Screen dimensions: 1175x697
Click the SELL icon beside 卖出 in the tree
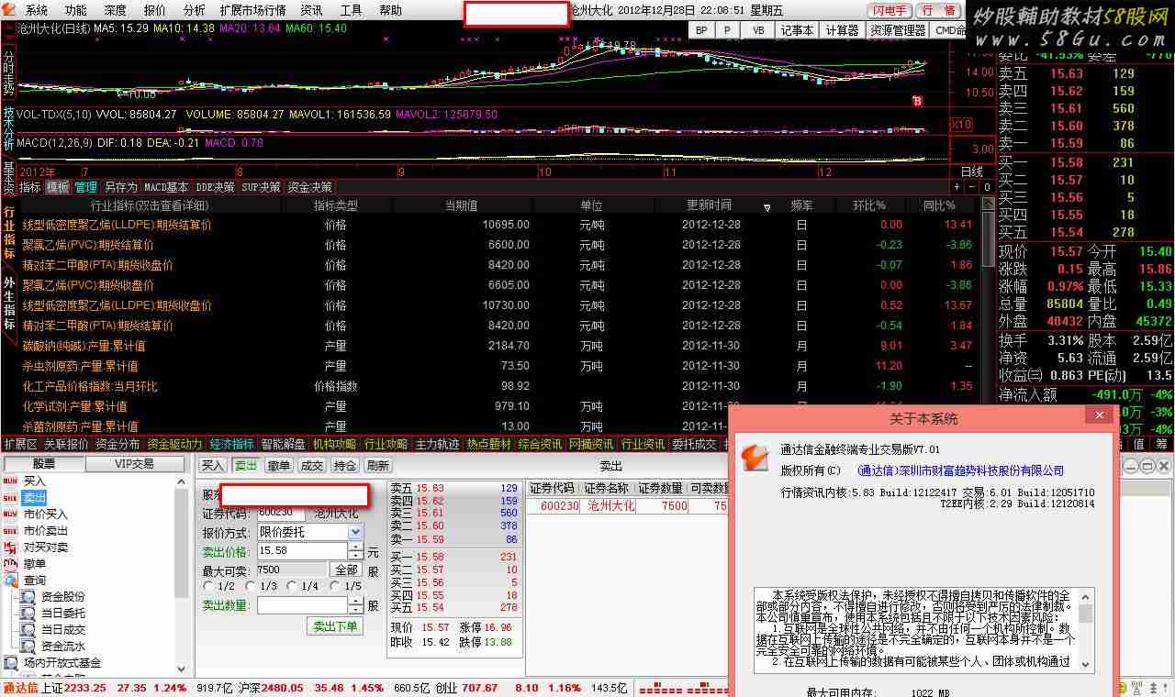(x=11, y=497)
